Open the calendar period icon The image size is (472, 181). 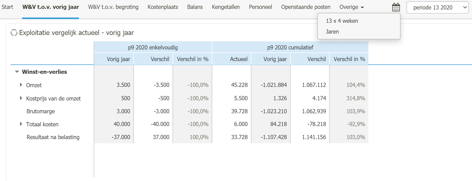tap(396, 7)
